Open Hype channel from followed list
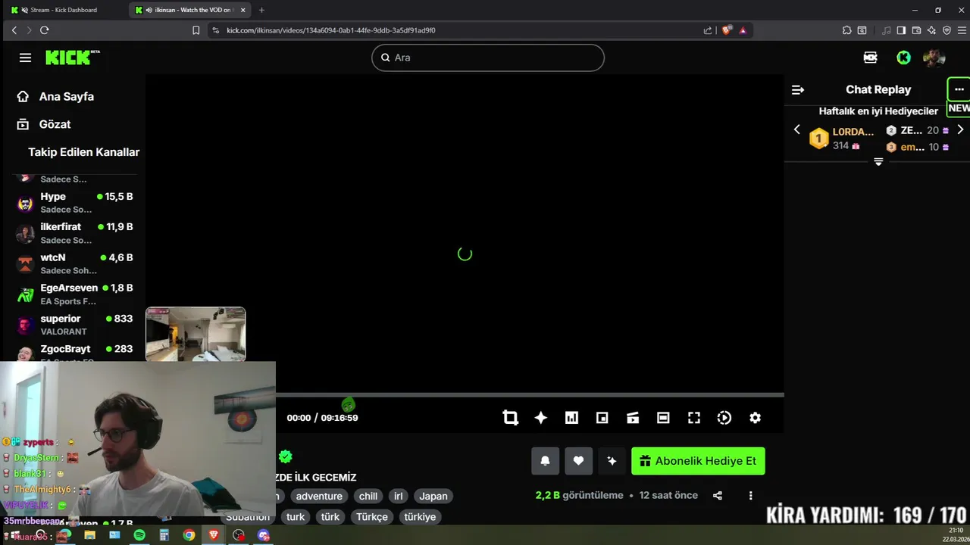 [74, 203]
